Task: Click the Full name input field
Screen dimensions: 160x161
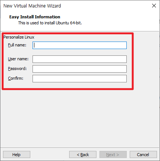Action: 80,45
